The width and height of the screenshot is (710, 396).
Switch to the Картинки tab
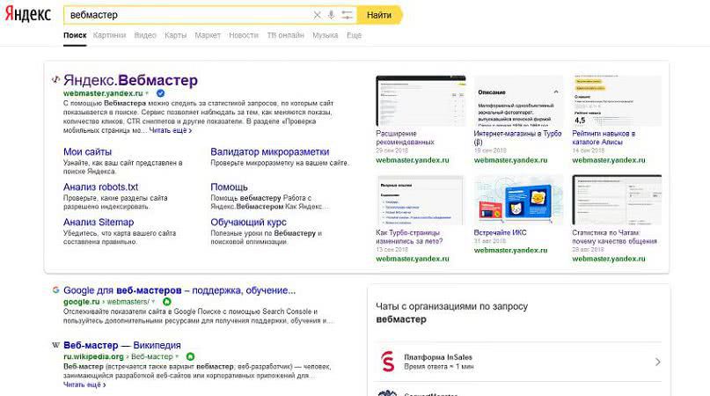[x=110, y=35]
